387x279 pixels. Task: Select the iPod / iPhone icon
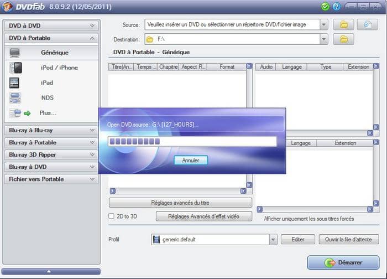pyautogui.click(x=15, y=68)
